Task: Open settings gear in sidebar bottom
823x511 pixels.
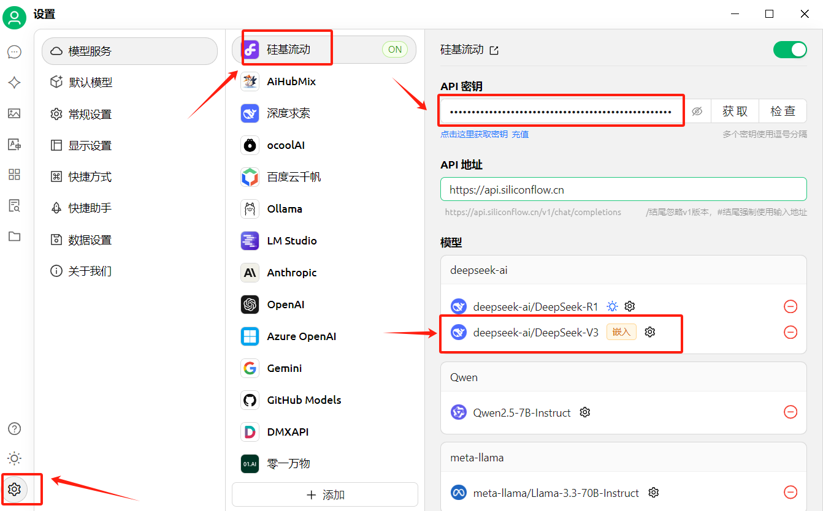Action: point(14,489)
